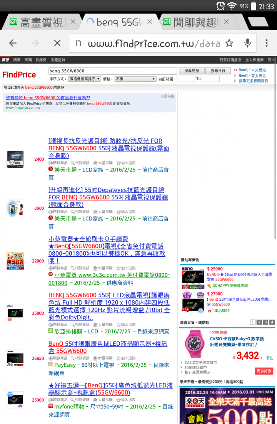Click 類似商品 for the 3500 item
Image resolution: width=277 pixels, height=424 pixels.
[58, 212]
